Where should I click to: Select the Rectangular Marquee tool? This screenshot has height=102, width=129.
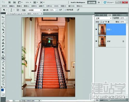pos(3,20)
